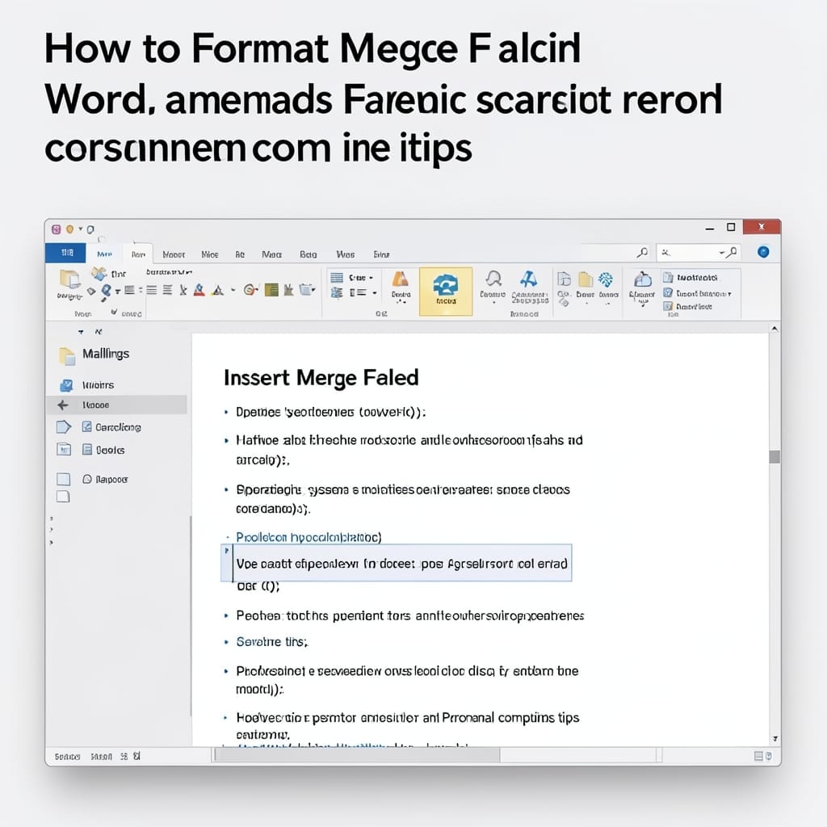Viewport: 827px width, 827px height.
Task: Click the view layout icon in status bar right
Action: tap(758, 756)
